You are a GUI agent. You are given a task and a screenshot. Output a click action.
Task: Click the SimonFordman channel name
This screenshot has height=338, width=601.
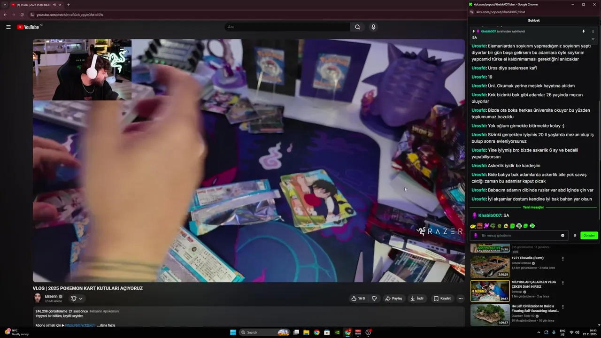[x=521, y=263]
